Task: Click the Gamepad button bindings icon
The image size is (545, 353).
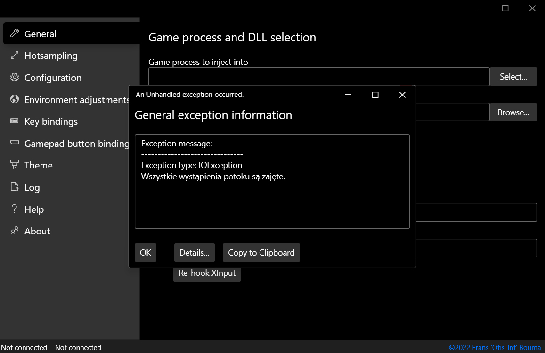Action: pos(15,143)
